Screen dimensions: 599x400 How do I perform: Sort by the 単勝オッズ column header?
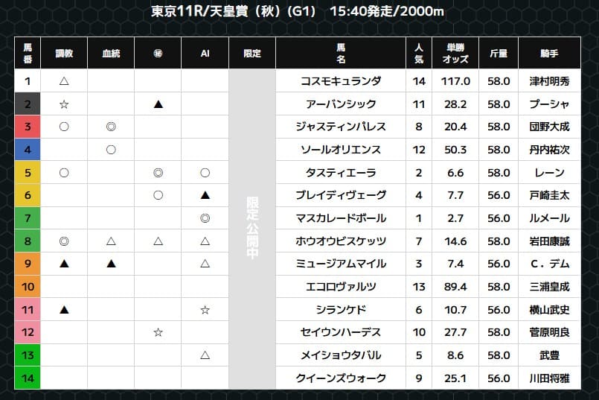[455, 53]
